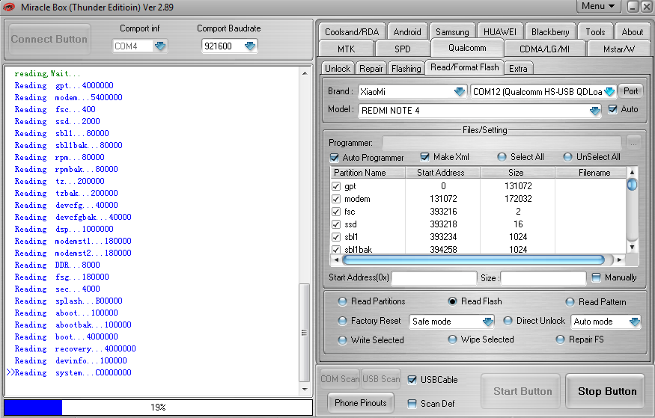Click the USB Scan button

380,379
